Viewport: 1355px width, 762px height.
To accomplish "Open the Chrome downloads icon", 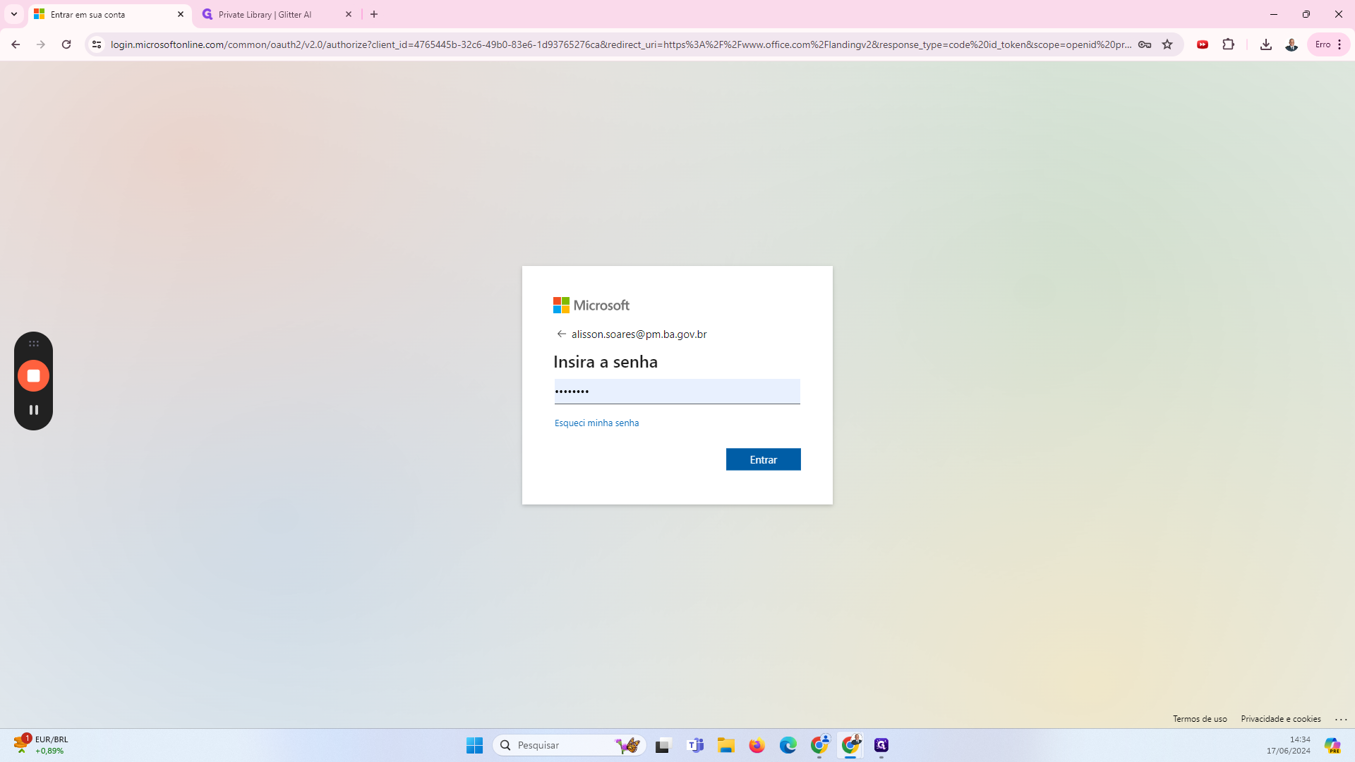I will [x=1265, y=44].
